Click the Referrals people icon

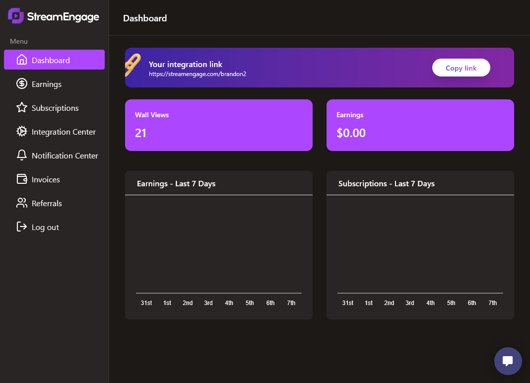[22, 203]
